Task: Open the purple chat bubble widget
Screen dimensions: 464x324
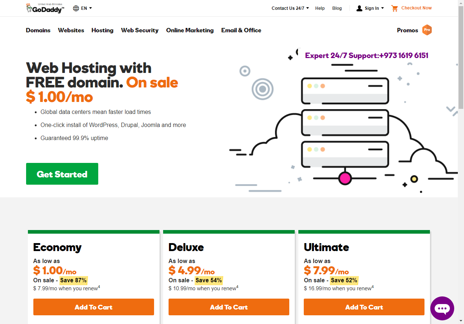Action: 442,308
